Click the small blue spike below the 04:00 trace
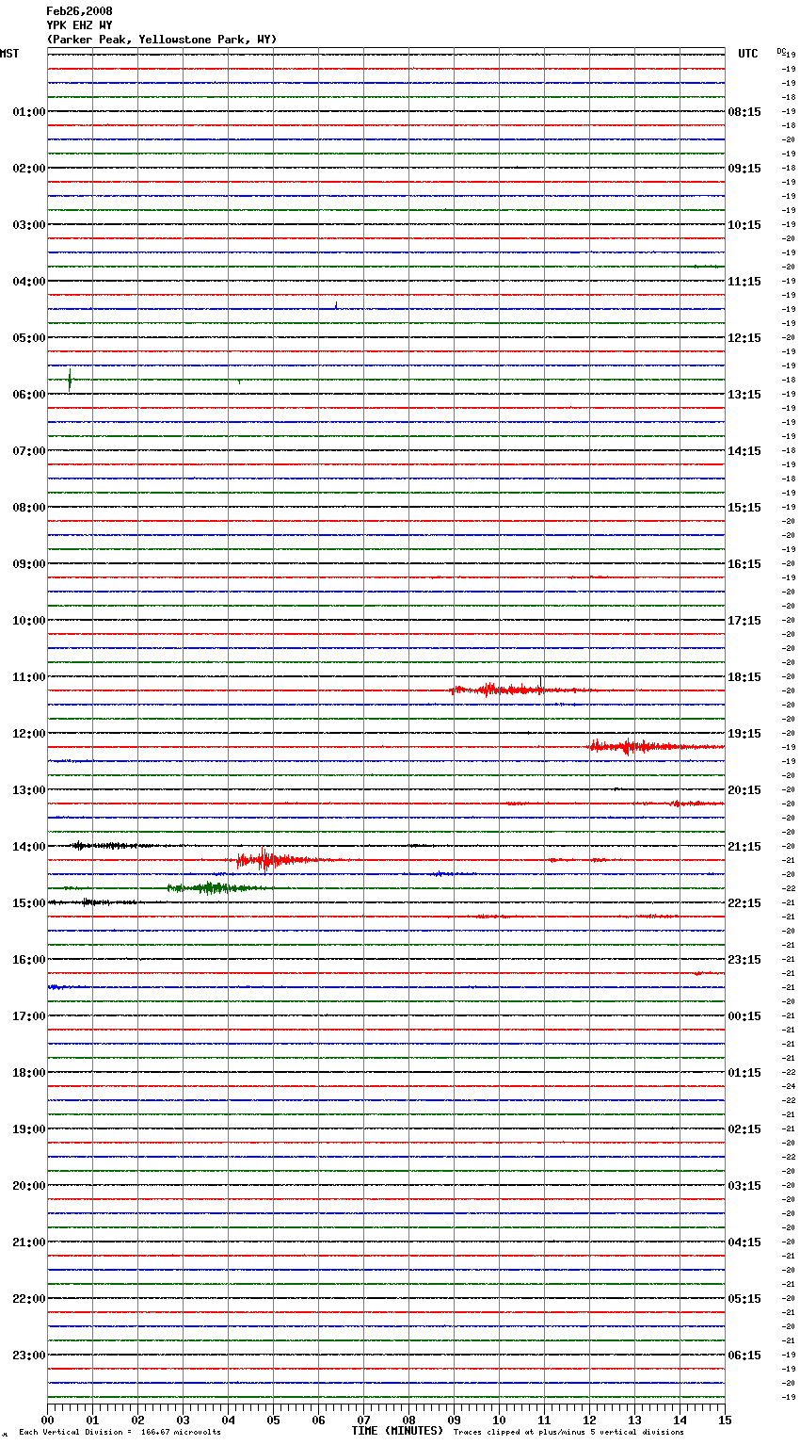 point(336,305)
